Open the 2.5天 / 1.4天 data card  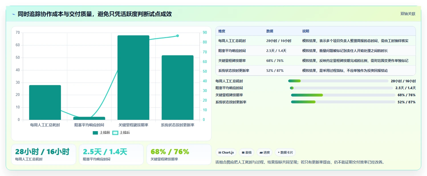(111, 154)
